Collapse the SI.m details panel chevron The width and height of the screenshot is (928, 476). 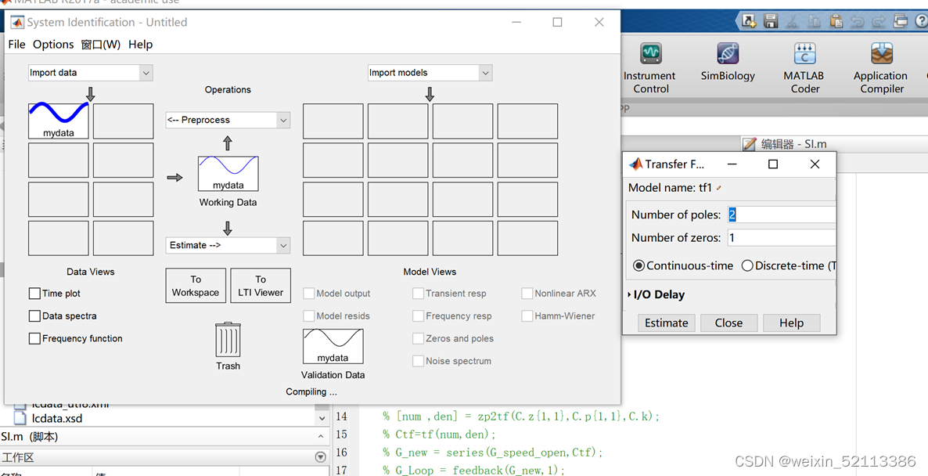(321, 437)
